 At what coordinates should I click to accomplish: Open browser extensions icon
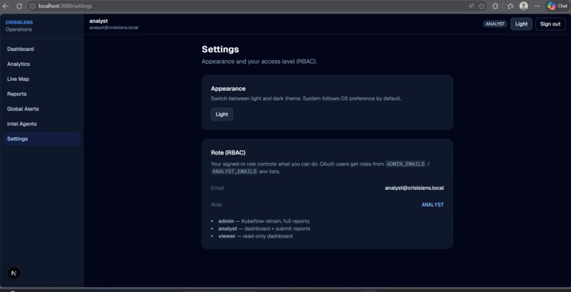(495, 6)
